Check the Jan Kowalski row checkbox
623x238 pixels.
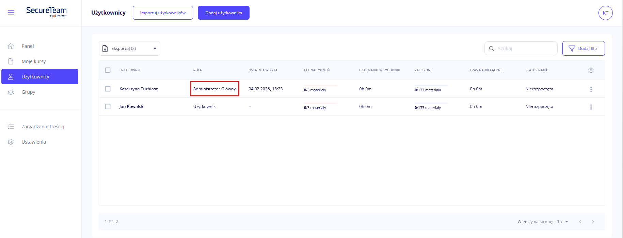point(108,107)
